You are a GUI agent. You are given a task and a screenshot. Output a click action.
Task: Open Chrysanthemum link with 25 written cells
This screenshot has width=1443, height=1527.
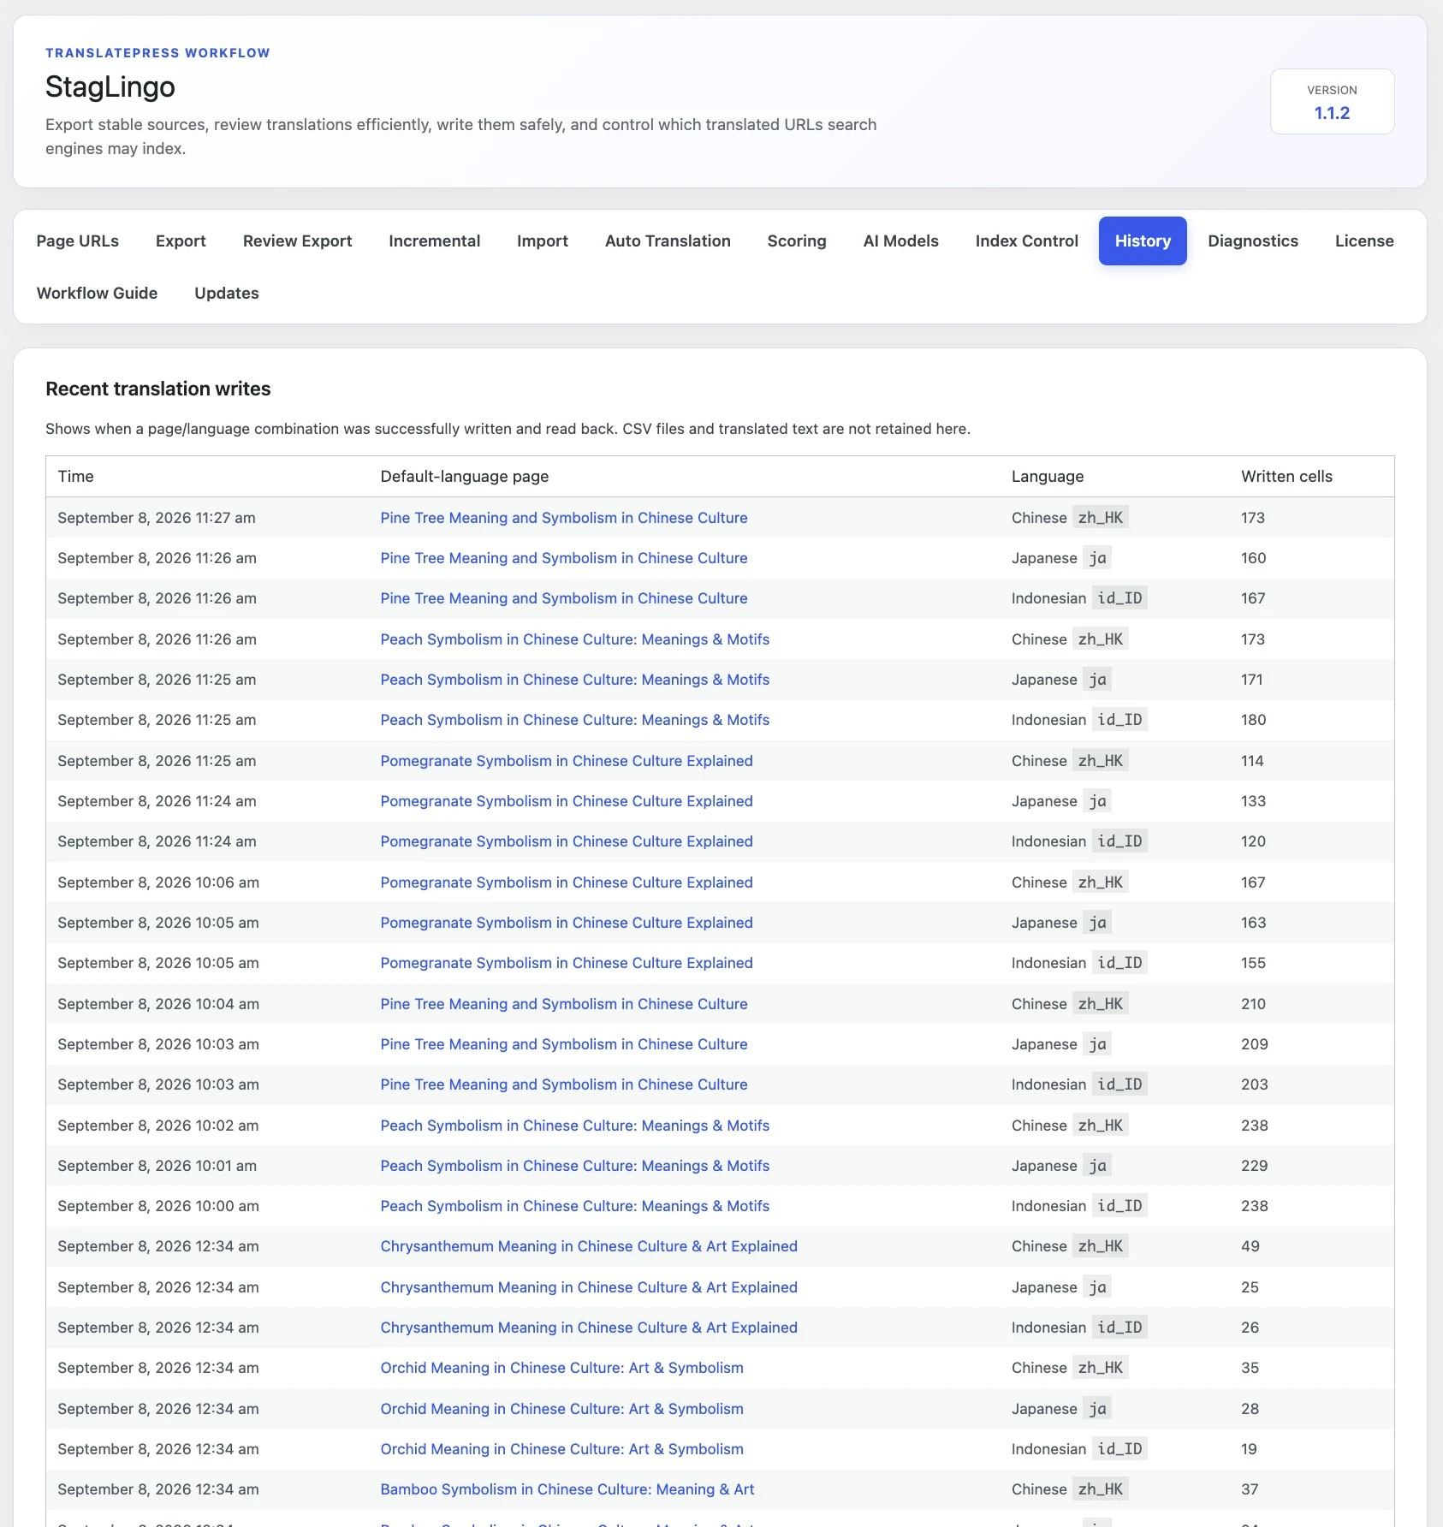point(589,1287)
